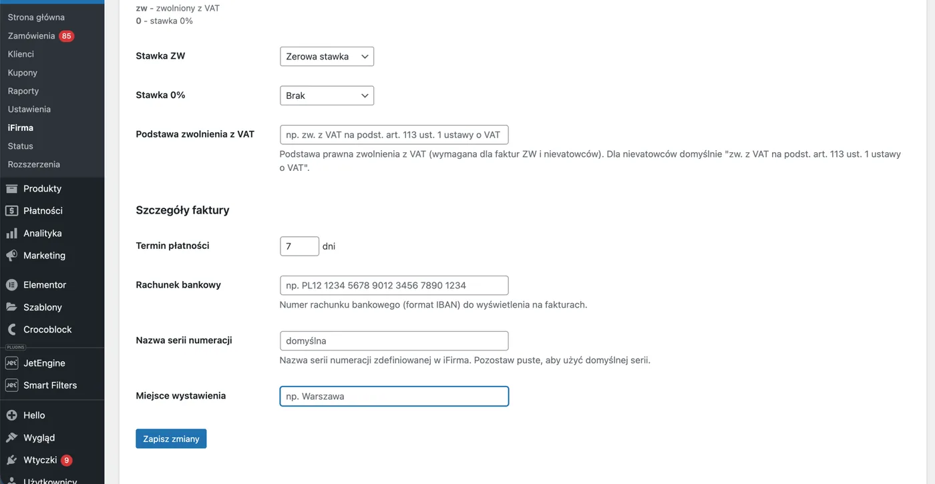Expand the Stawka ZW dropdown
This screenshot has height=484, width=935.
point(327,57)
